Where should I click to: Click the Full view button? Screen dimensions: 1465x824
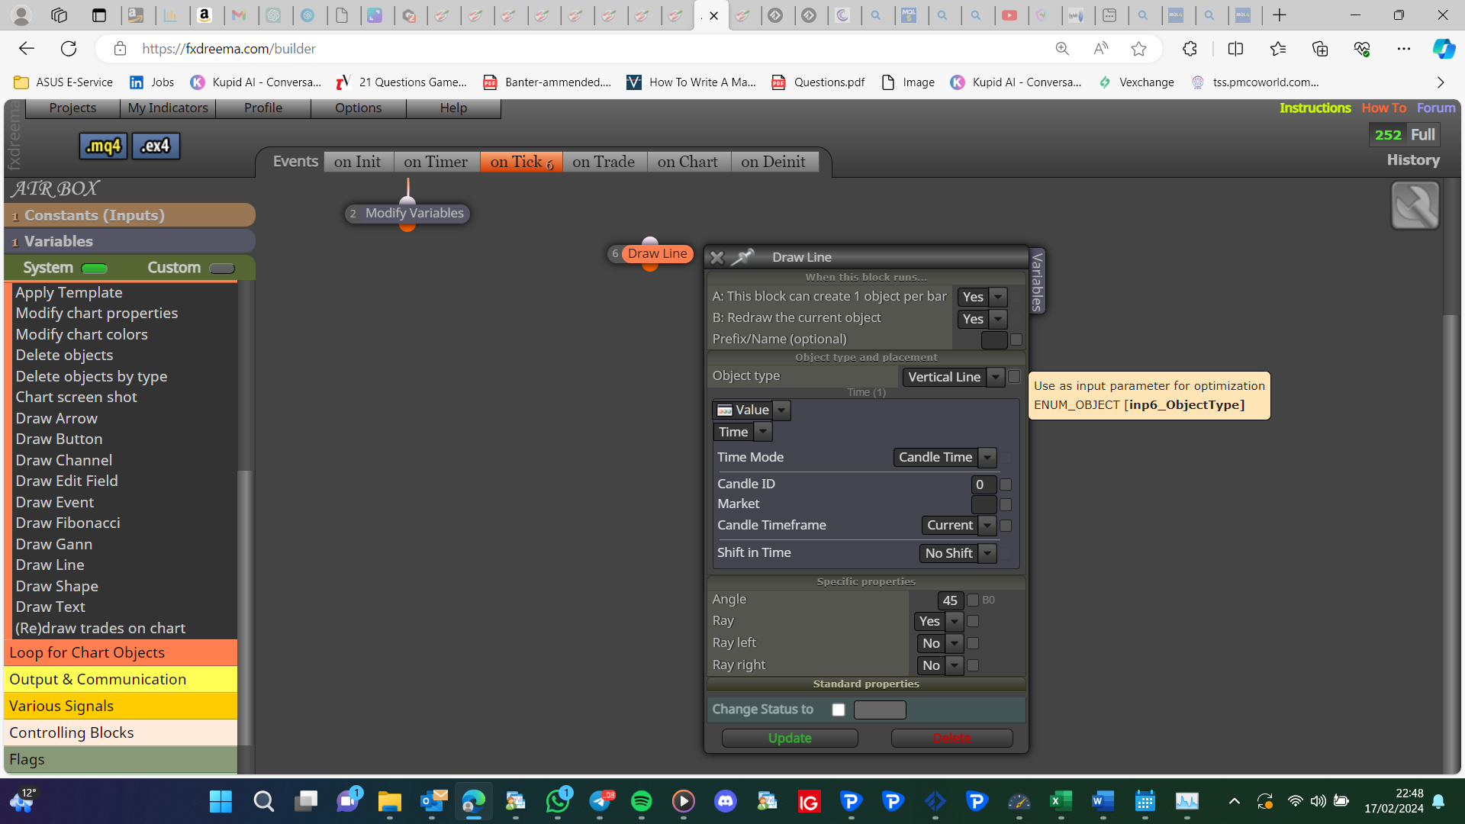[1422, 135]
